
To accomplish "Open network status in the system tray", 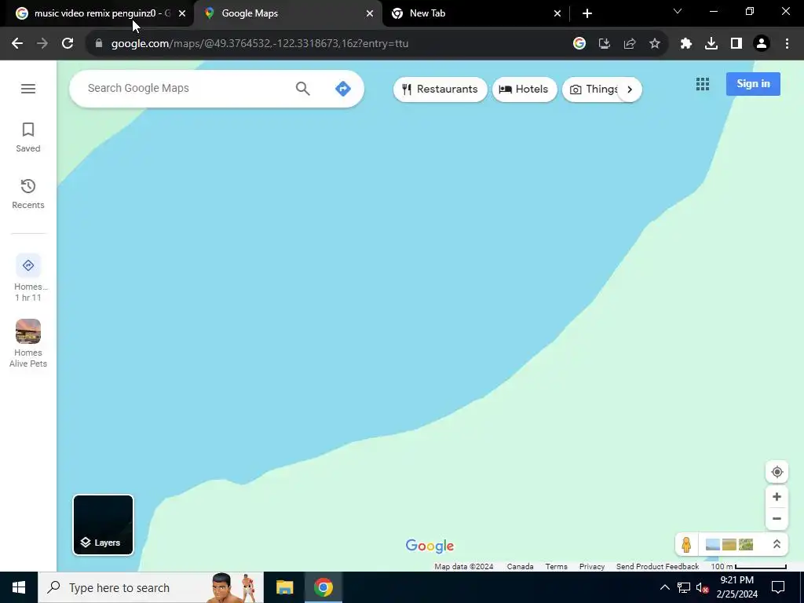I will [684, 587].
